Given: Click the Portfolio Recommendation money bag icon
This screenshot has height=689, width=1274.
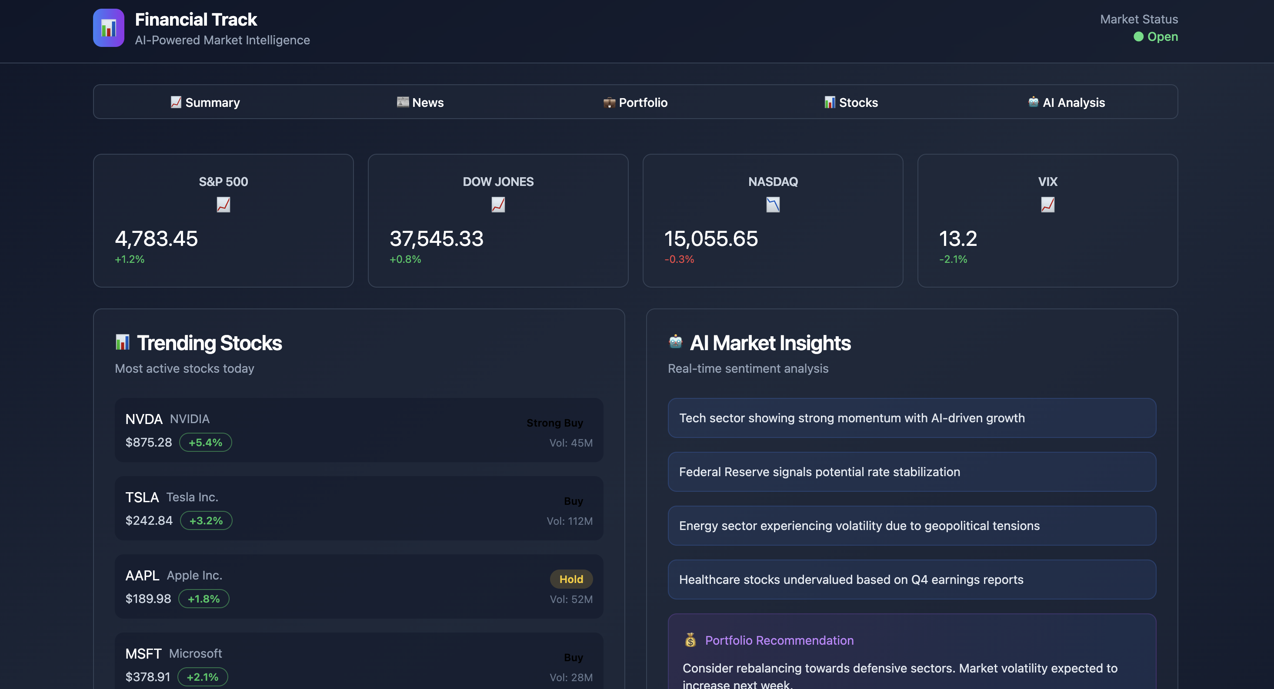Looking at the screenshot, I should pyautogui.click(x=690, y=640).
